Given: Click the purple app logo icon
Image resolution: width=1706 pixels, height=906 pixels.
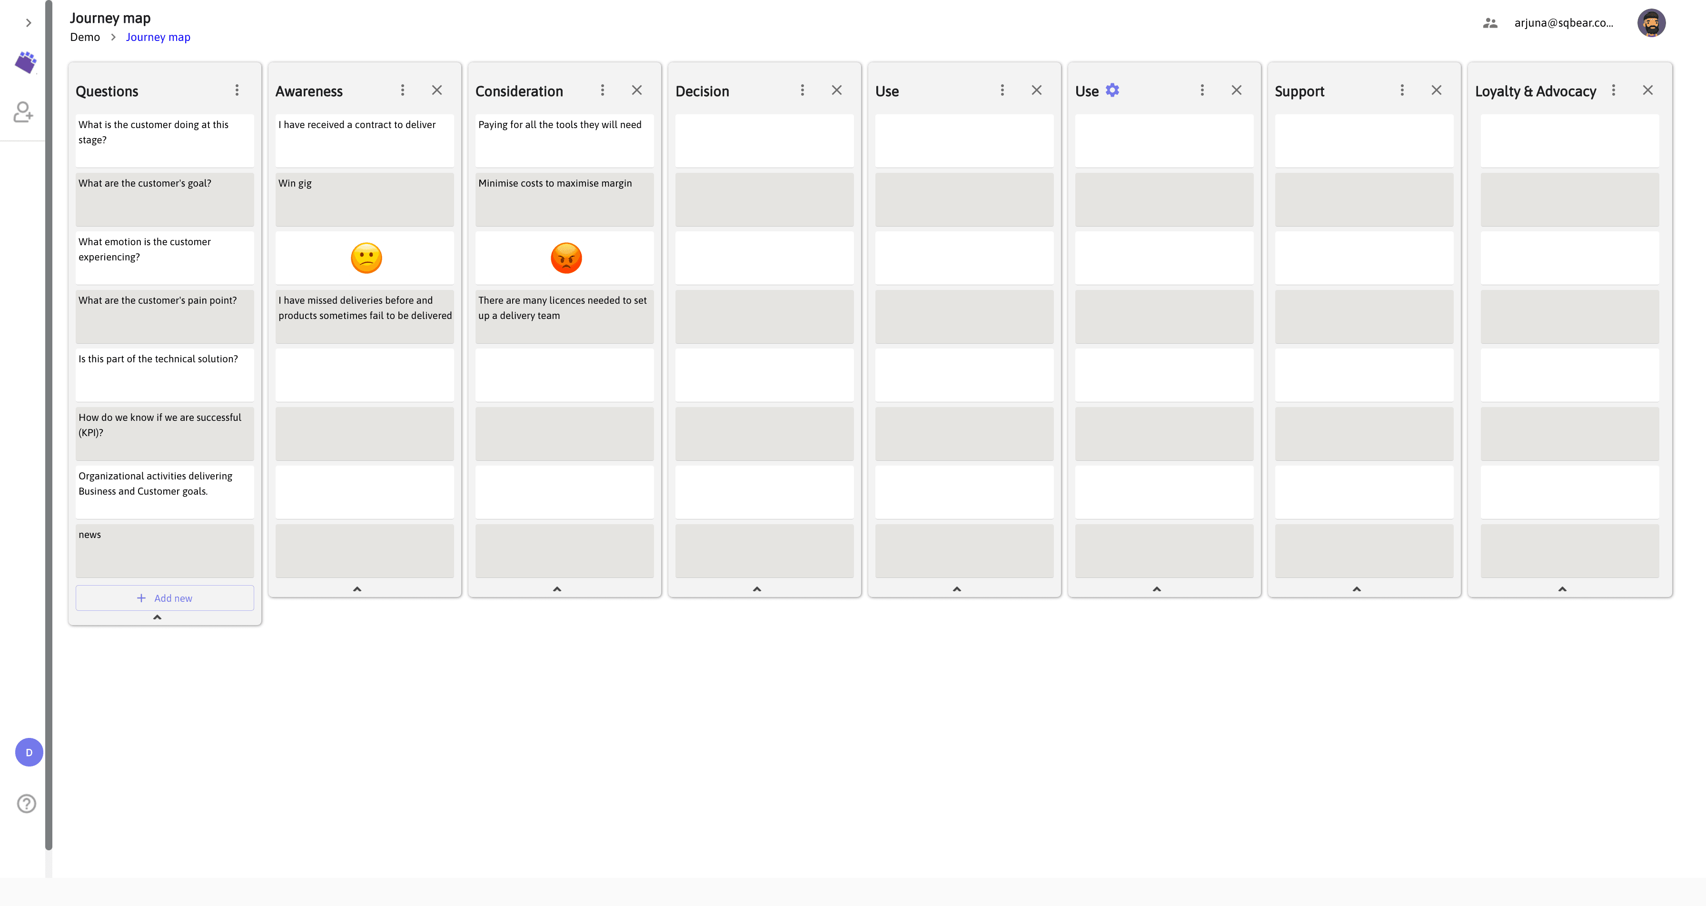Looking at the screenshot, I should point(26,62).
